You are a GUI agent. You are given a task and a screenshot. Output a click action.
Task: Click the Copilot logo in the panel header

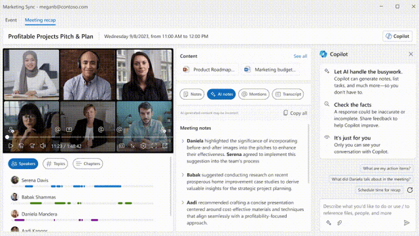coord(323,54)
